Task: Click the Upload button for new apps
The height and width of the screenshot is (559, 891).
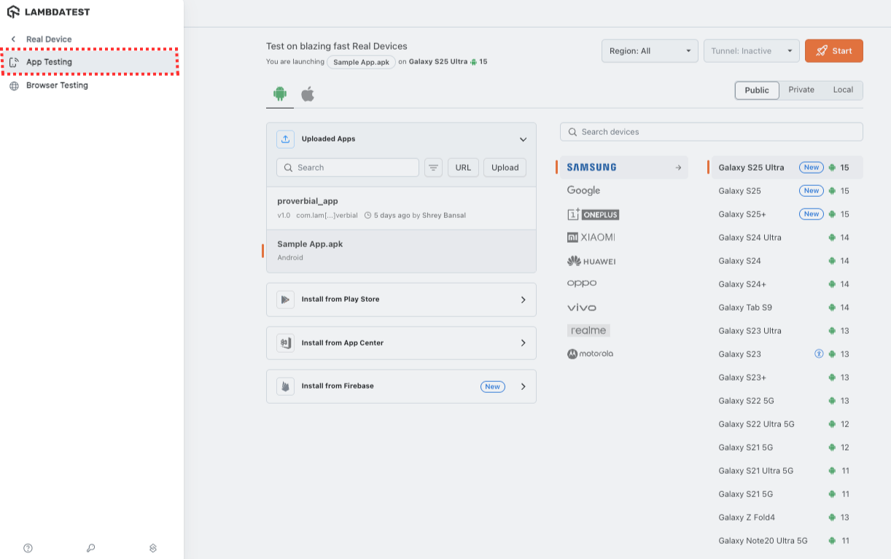Action: pos(504,167)
